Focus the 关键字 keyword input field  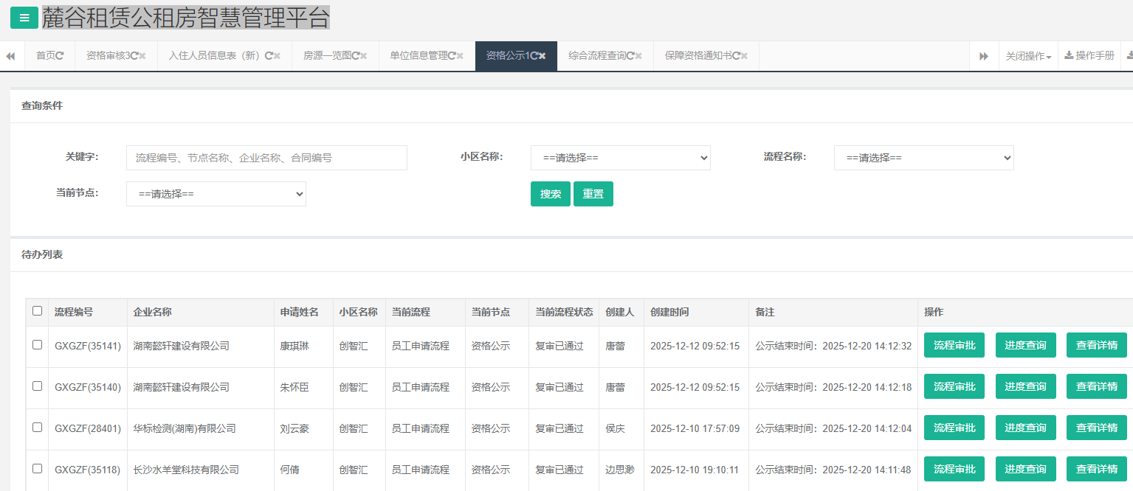(266, 158)
